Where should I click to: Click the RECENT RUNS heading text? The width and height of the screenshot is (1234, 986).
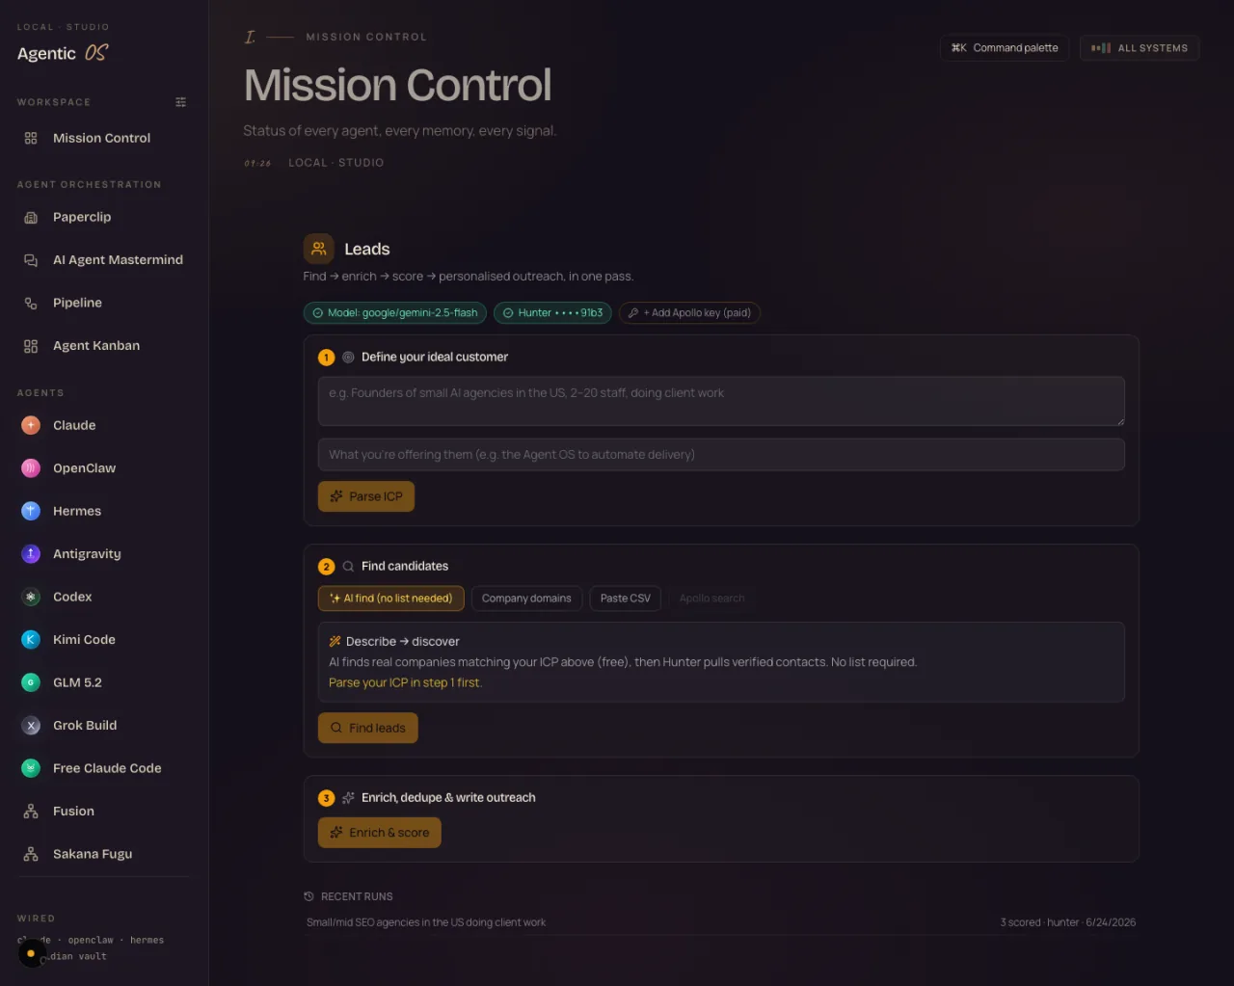pos(357,896)
